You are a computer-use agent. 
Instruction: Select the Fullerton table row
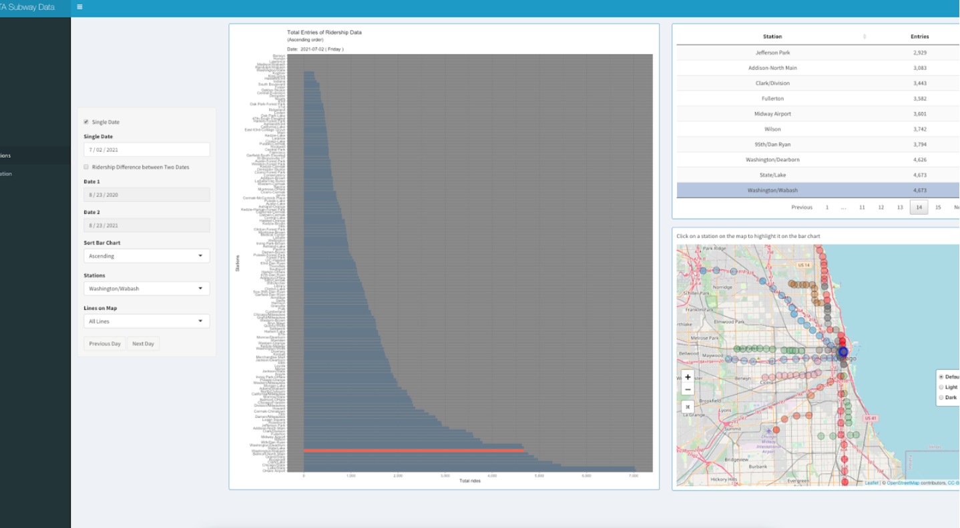pos(818,98)
